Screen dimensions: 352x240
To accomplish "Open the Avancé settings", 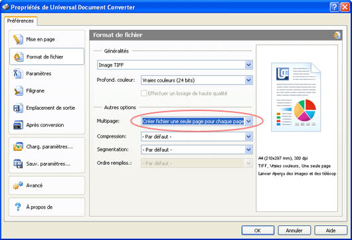I will point(47,185).
